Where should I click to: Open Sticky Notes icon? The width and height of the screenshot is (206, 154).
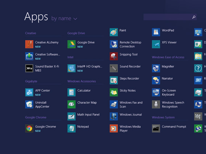tap(114, 92)
